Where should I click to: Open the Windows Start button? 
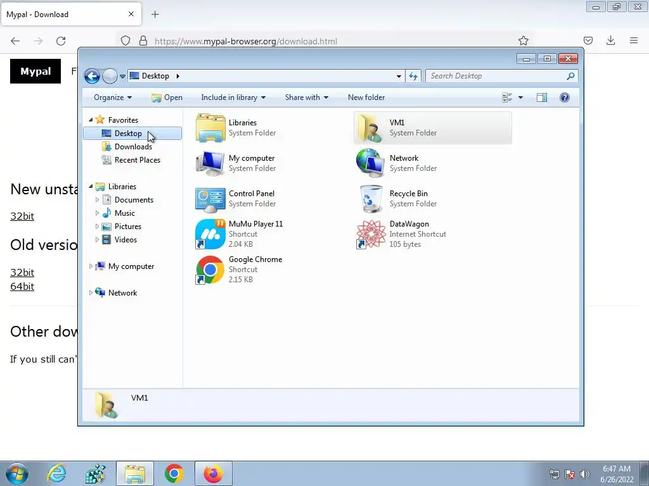pyautogui.click(x=16, y=473)
